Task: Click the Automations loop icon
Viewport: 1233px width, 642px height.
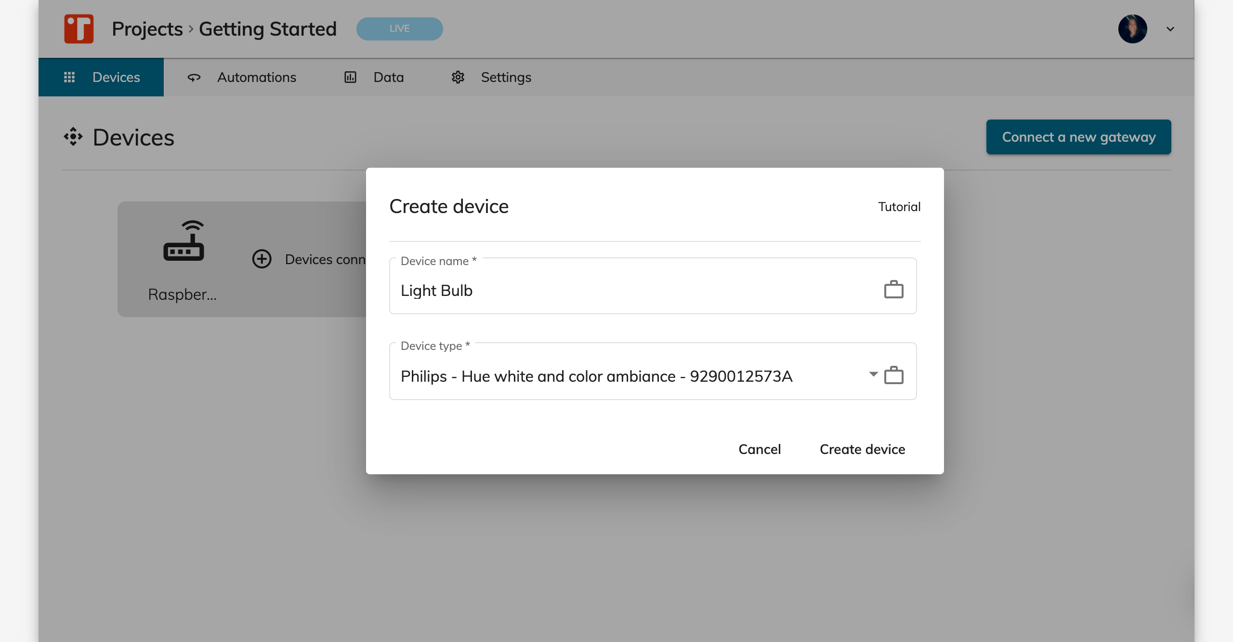Action: click(x=194, y=77)
